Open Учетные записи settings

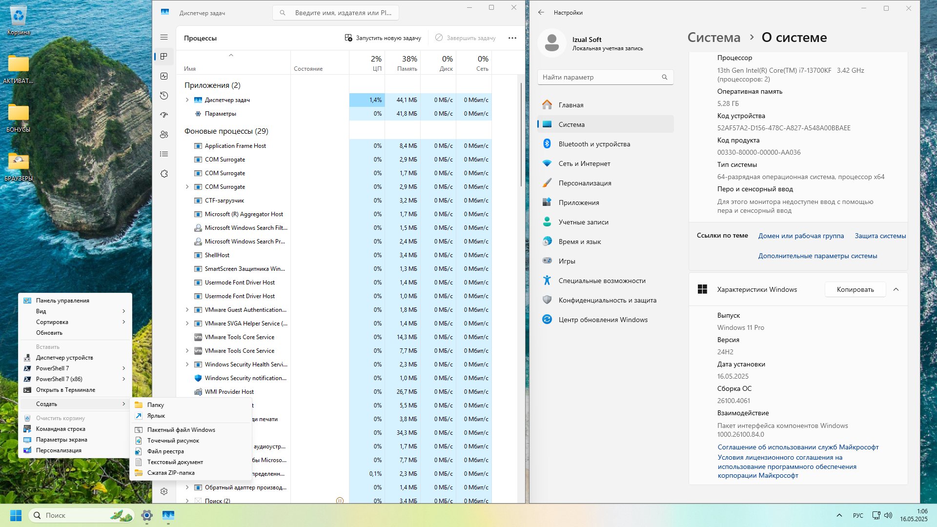605,222
